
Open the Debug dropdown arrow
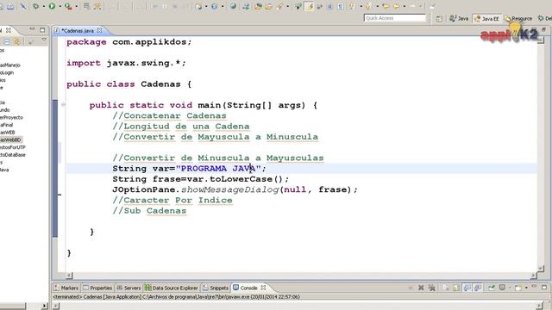pos(43,6)
